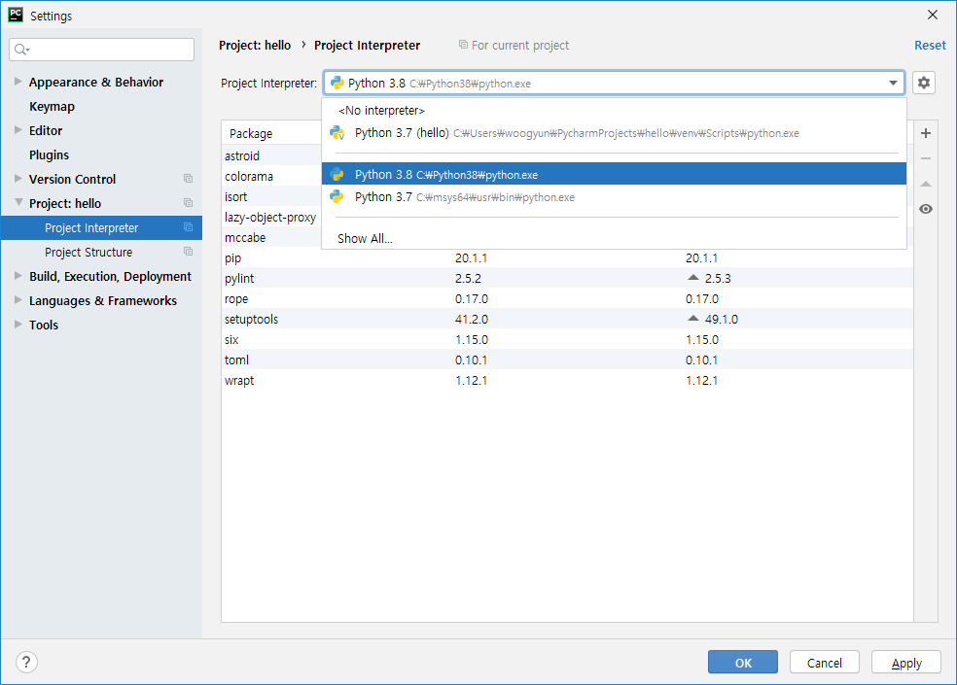The height and width of the screenshot is (685, 957).
Task: Select the wrapt package row
Action: click(568, 381)
